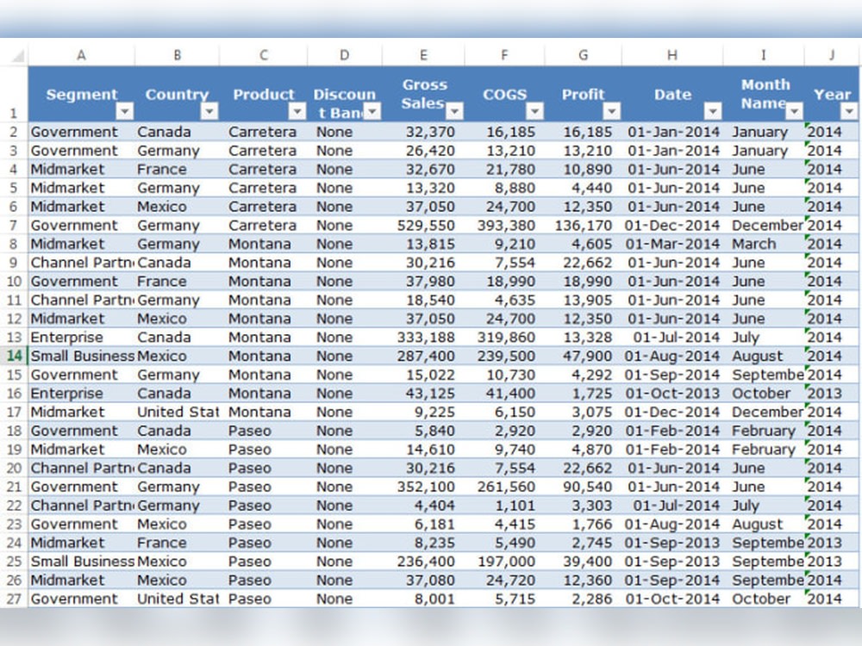This screenshot has height=646, width=862.
Task: Click COGS cell 319,860
Action: [504, 338]
